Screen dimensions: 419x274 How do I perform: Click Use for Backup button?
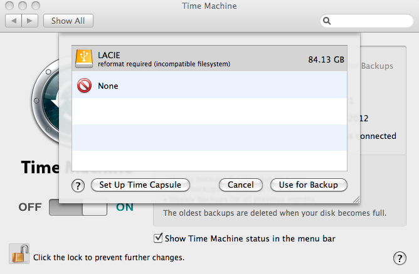click(309, 185)
